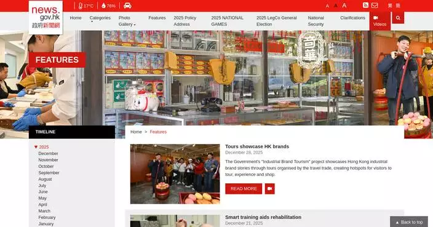Open 2025 NATIONAL GAMES page
The height and width of the screenshot is (227, 433).
tap(228, 21)
